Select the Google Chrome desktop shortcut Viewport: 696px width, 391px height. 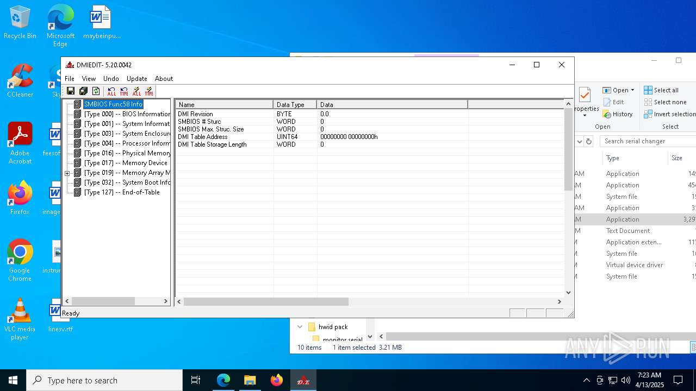[x=20, y=261]
